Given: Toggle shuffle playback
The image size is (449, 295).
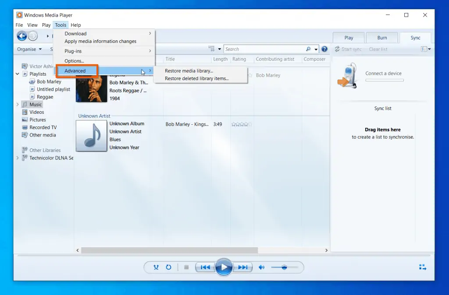Looking at the screenshot, I should click(x=156, y=267).
